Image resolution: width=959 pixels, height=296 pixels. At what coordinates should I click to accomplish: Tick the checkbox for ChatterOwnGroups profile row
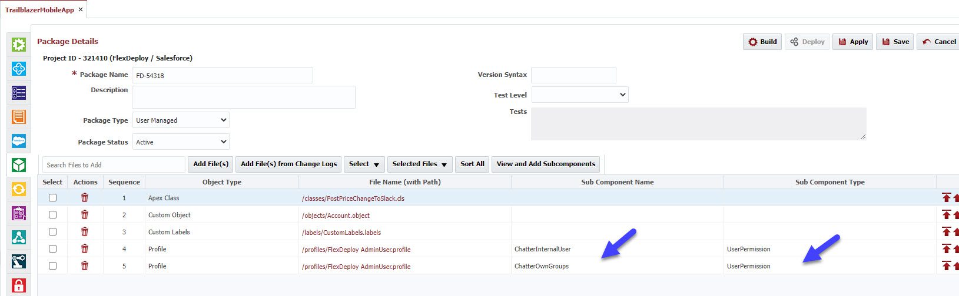pyautogui.click(x=52, y=266)
